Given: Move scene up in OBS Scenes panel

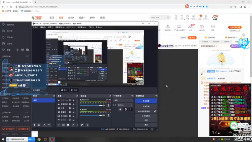Looking at the screenshot, I should pos(44,125).
